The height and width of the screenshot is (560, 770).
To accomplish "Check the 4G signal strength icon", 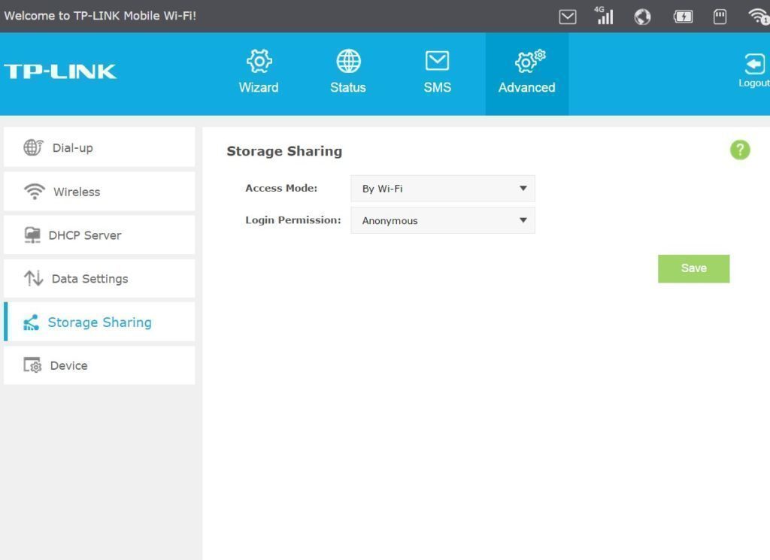I will click(x=604, y=15).
